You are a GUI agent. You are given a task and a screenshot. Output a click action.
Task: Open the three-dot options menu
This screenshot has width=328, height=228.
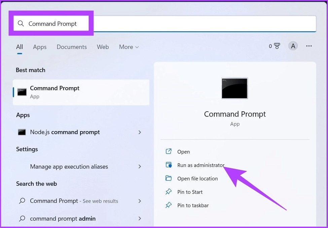[x=309, y=46]
